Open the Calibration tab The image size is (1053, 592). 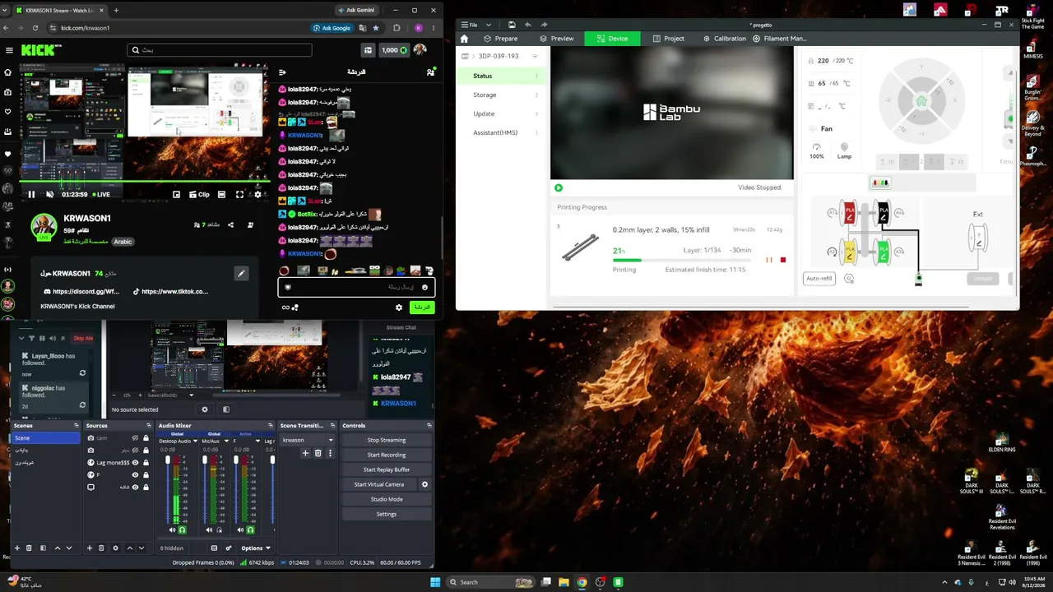click(725, 39)
